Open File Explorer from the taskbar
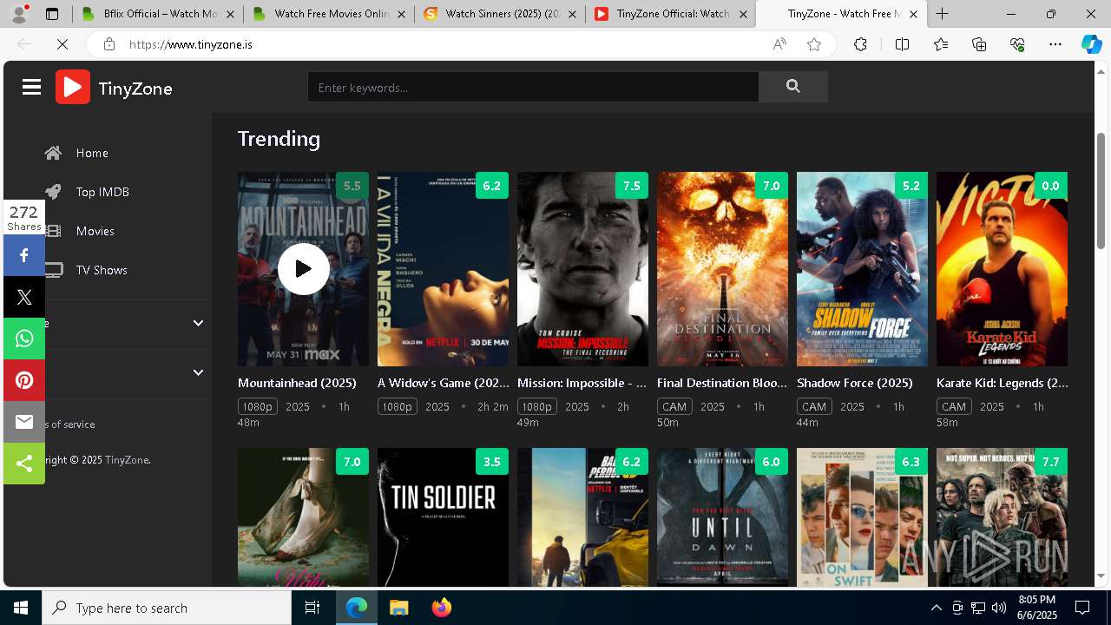 398,608
